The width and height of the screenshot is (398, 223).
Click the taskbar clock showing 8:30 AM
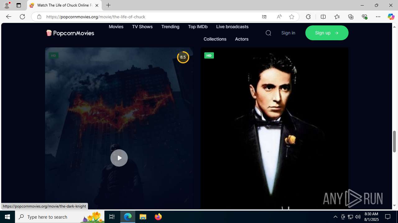pyautogui.click(x=371, y=217)
